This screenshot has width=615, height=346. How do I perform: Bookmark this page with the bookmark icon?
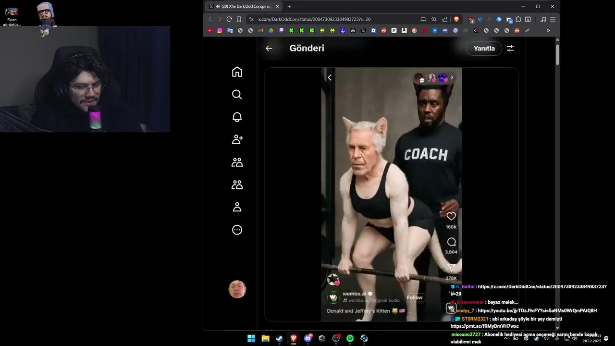pos(239,19)
